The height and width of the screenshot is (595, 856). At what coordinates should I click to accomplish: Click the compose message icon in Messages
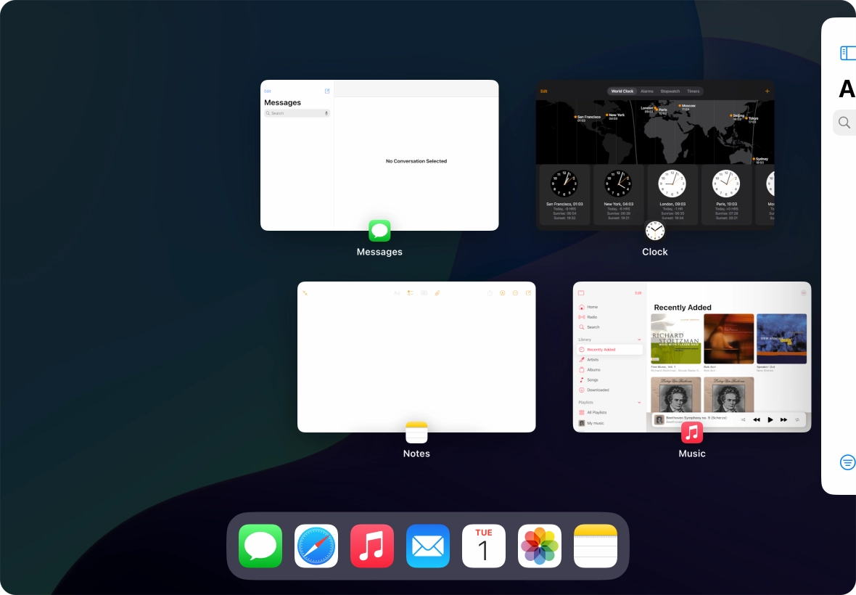(327, 91)
